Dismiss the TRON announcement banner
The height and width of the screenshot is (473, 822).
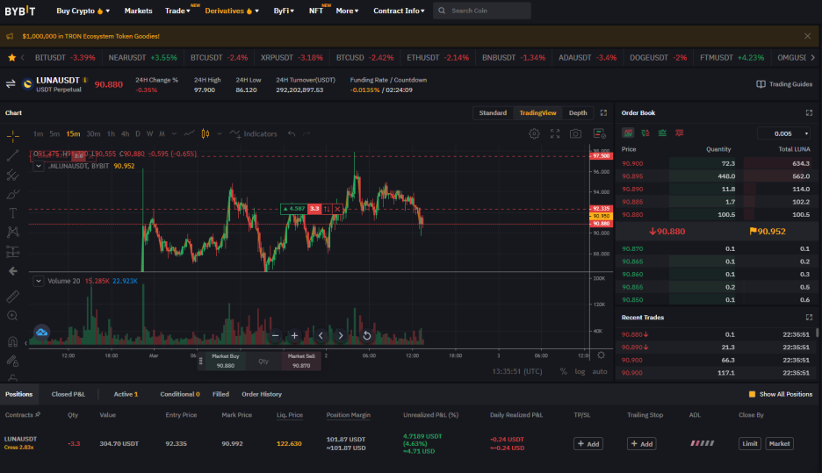[807, 36]
